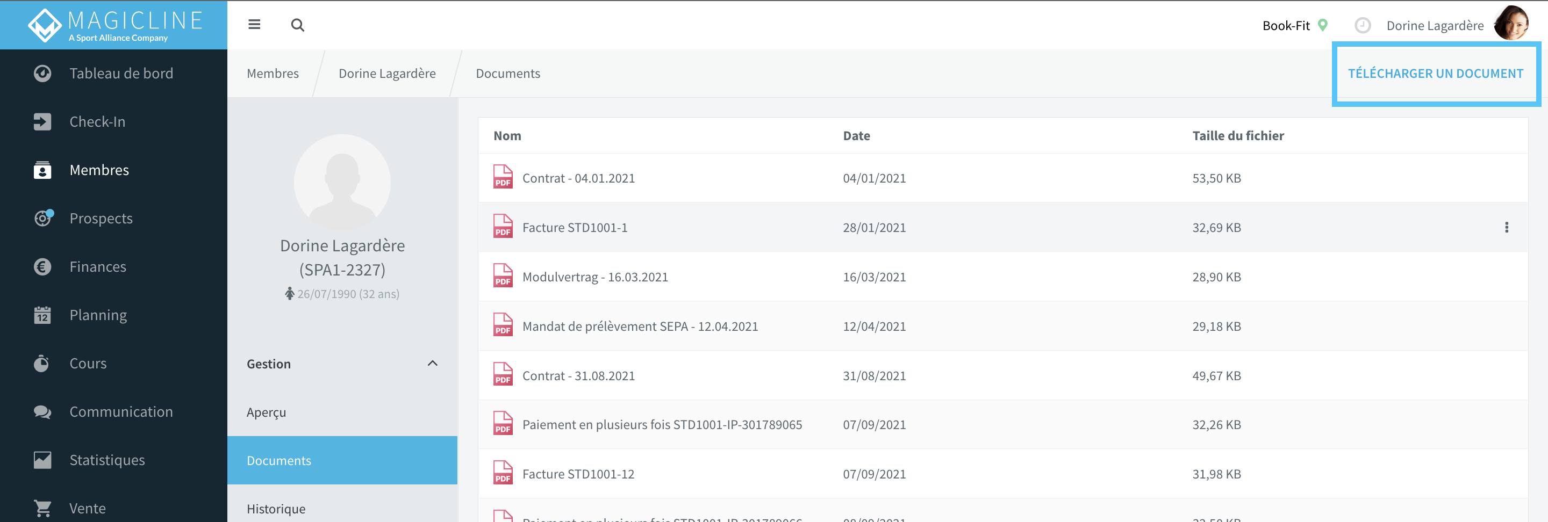This screenshot has height=522, width=1548.
Task: Click the search magnifier icon
Action: click(297, 25)
